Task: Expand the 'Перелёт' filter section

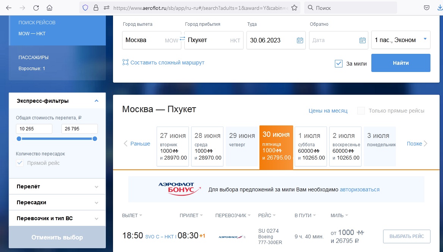Action: [57, 186]
